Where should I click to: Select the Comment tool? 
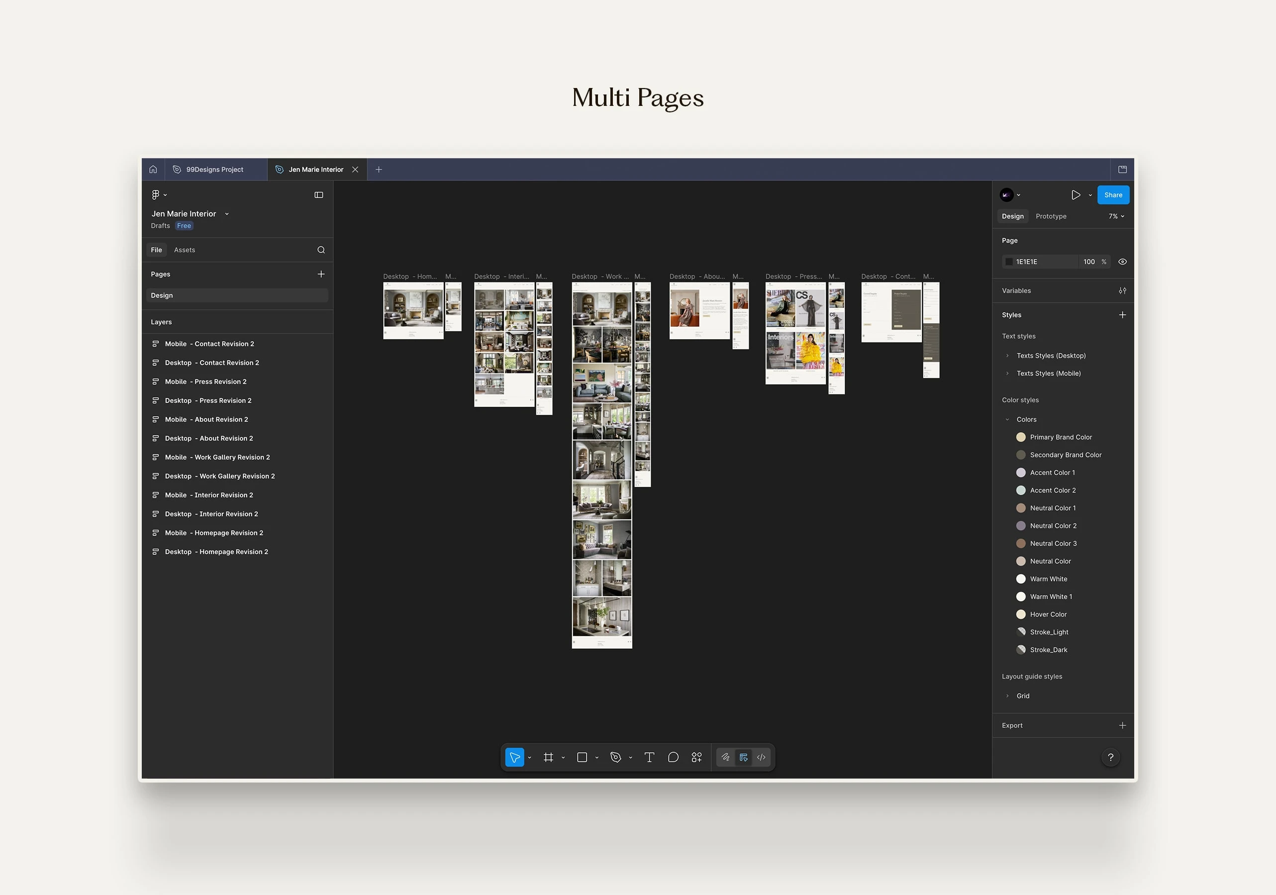[673, 757]
